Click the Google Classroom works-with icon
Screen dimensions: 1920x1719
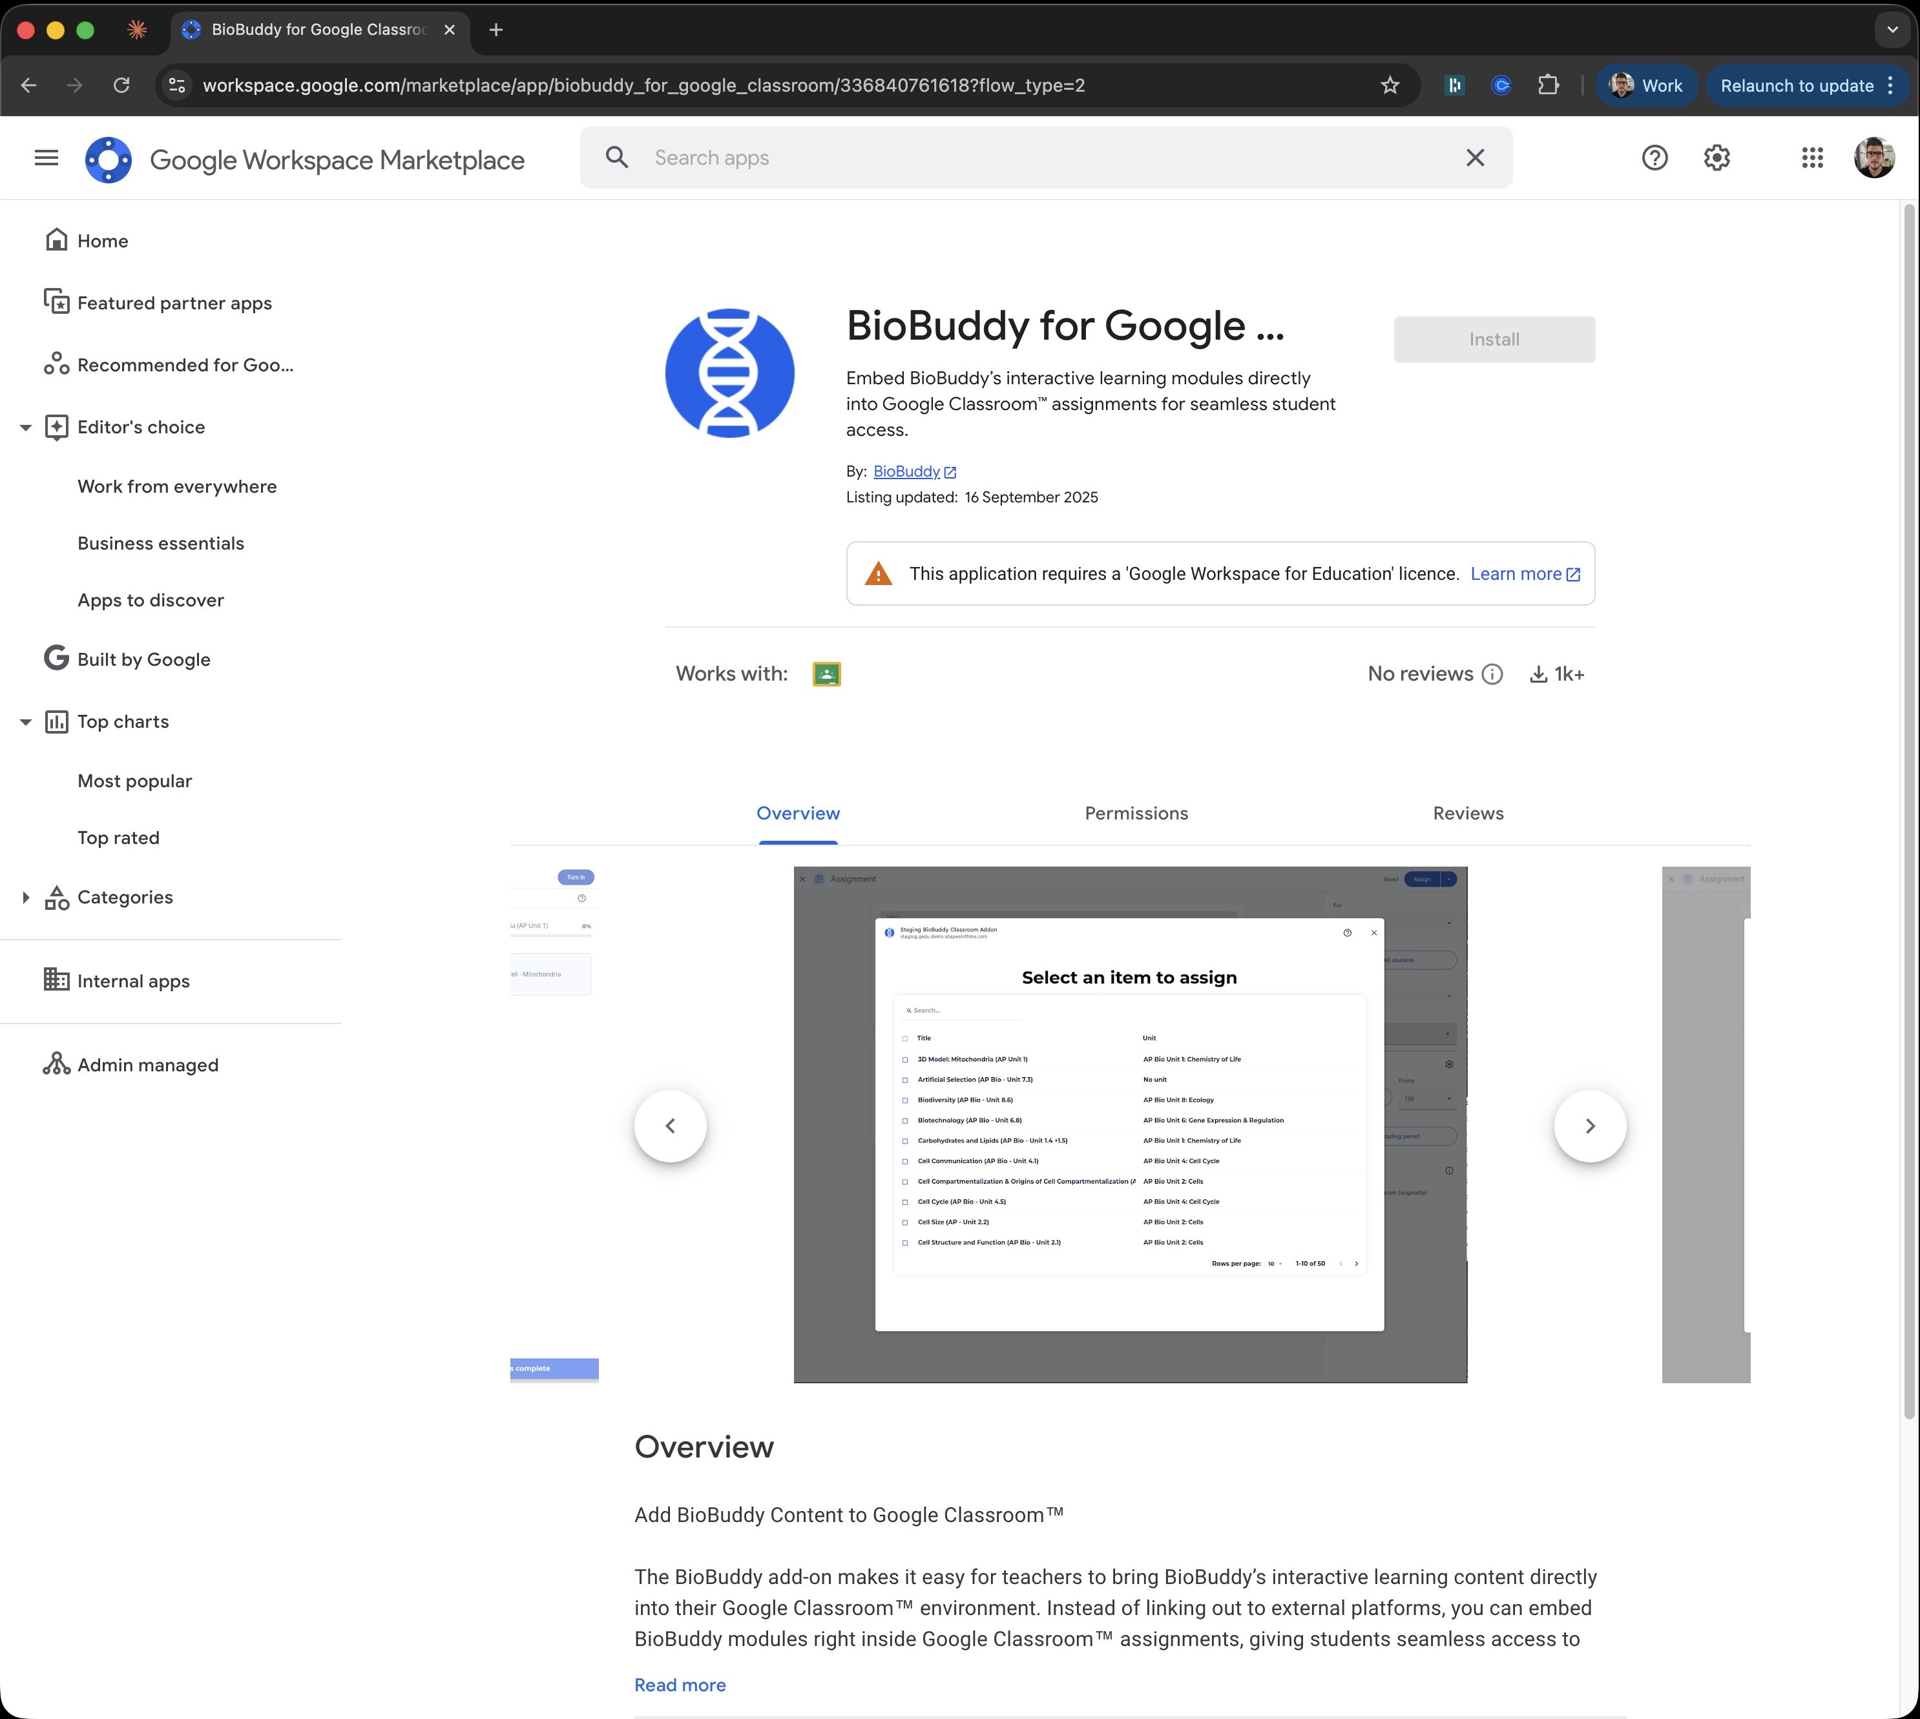pos(826,674)
